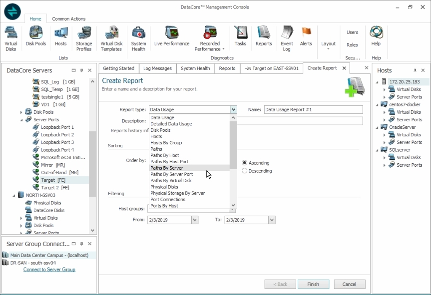Launch Live Performance monitor
The width and height of the screenshot is (431, 295).
click(172, 36)
